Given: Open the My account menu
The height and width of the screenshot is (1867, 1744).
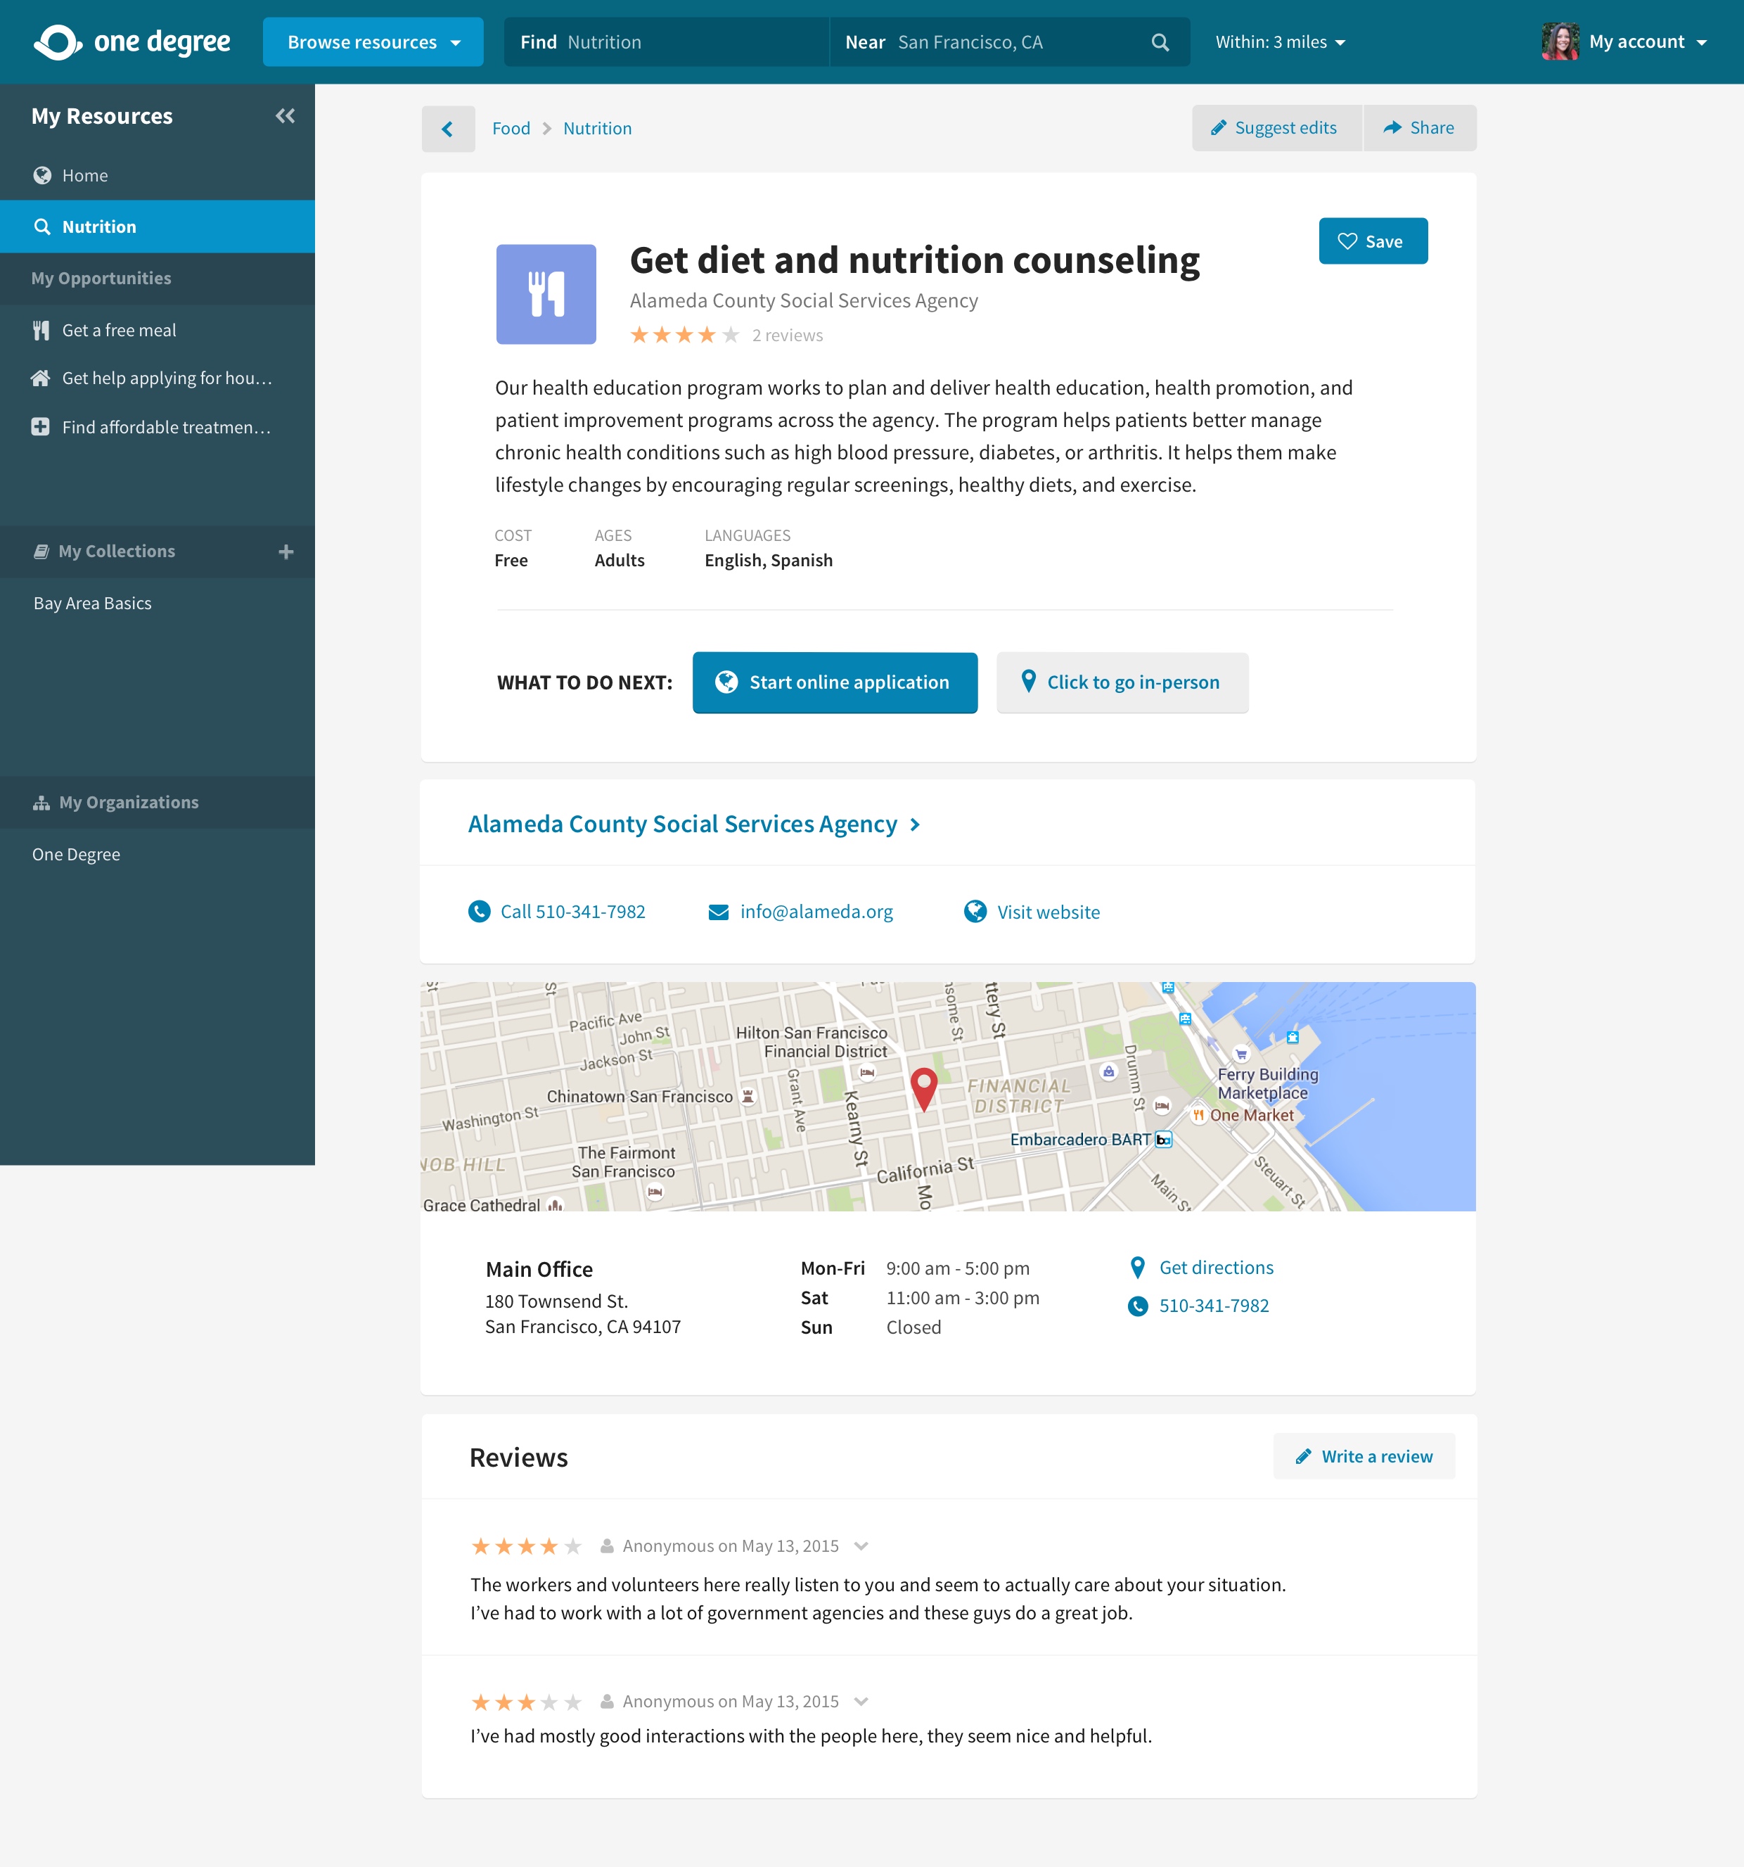Looking at the screenshot, I should coord(1646,42).
